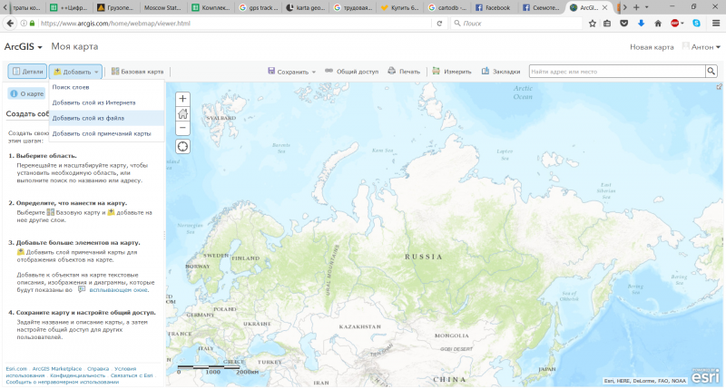Click the Печать print button

coord(404,71)
